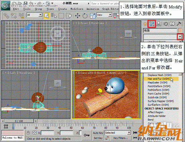The image size is (185, 142).
Task: Open the Redo history dropdown arrow
Action: pyautogui.click(x=44, y=3)
